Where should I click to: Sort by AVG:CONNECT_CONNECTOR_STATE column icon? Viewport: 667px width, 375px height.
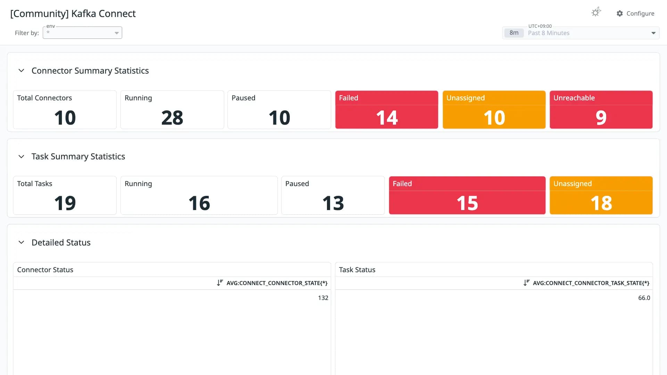(220, 283)
